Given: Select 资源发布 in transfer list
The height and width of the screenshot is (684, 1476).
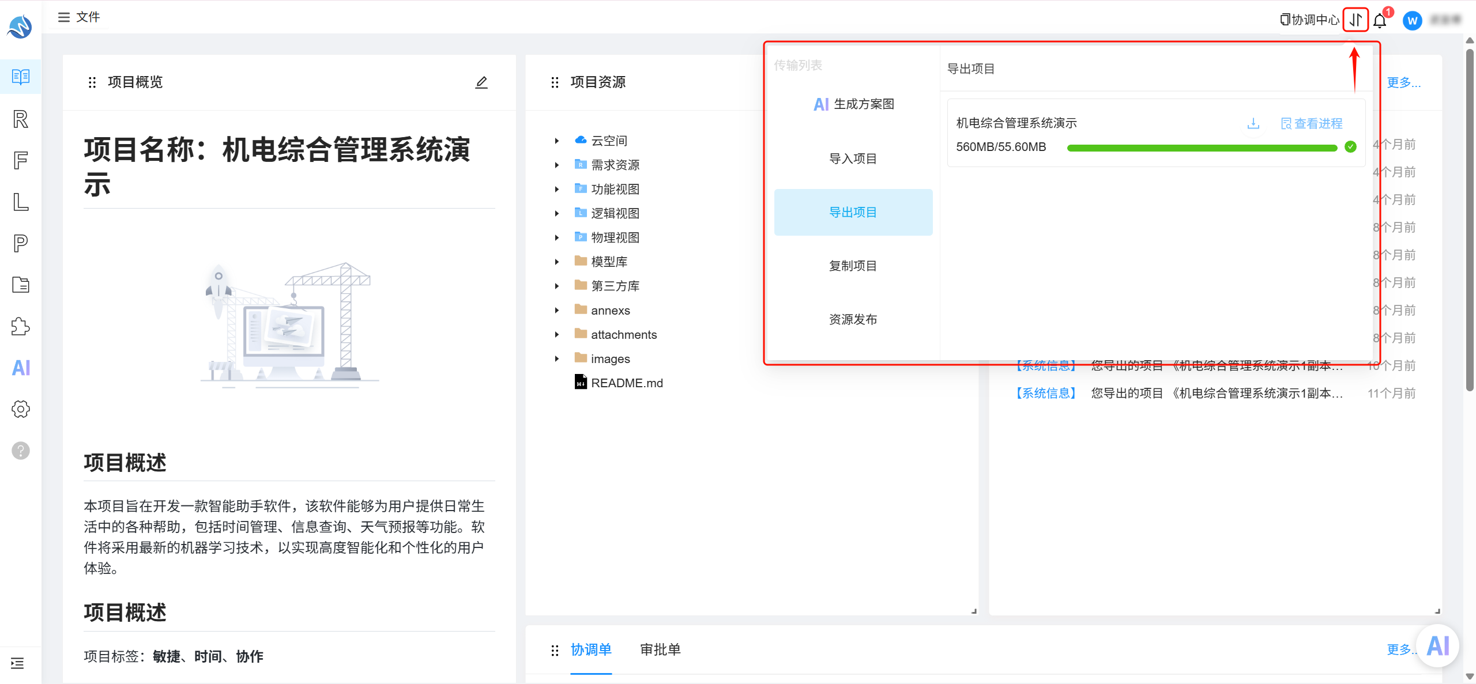Looking at the screenshot, I should tap(853, 319).
